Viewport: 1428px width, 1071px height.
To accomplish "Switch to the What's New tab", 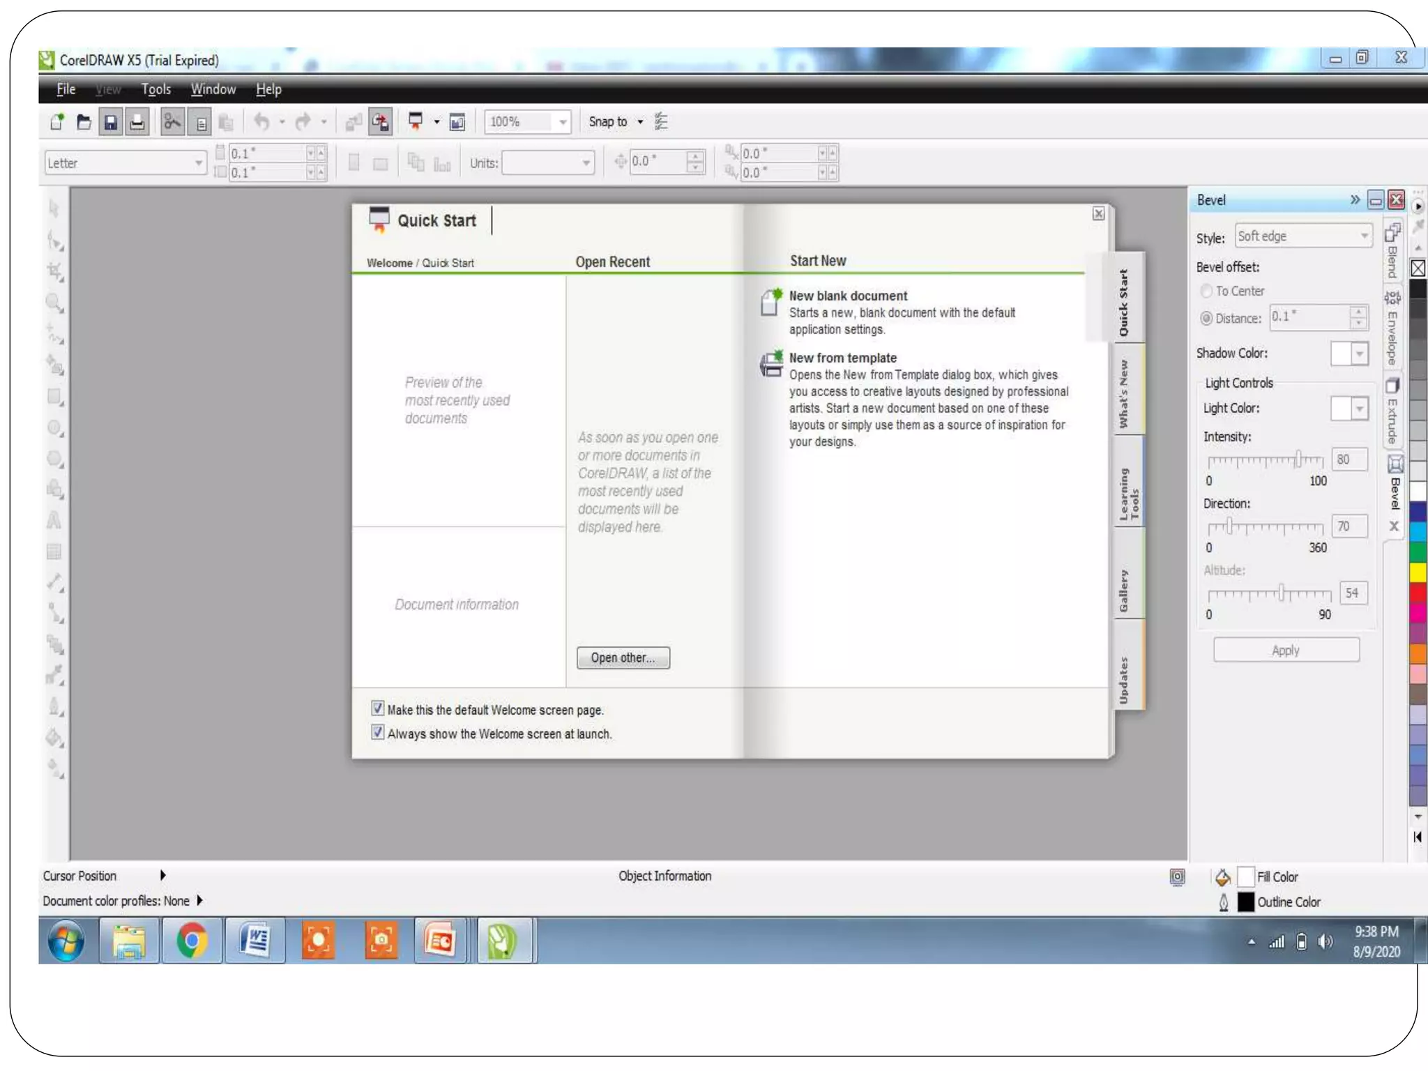I will click(1124, 393).
